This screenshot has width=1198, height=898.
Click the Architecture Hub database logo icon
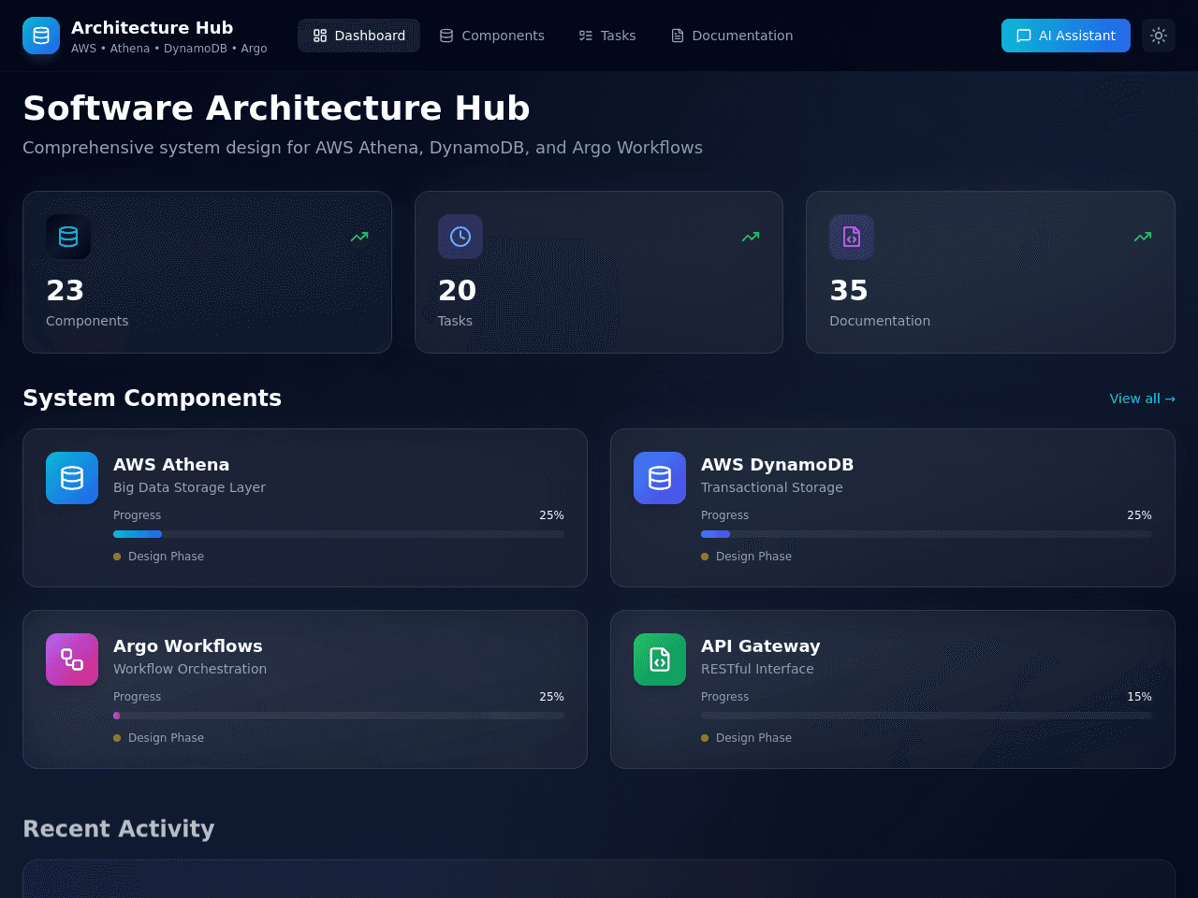click(41, 36)
